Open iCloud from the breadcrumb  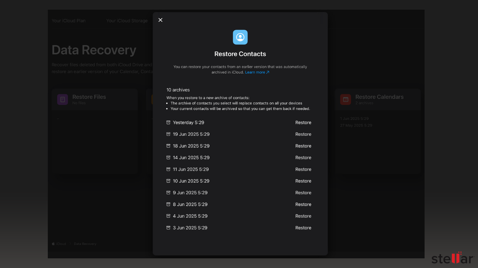click(60, 244)
